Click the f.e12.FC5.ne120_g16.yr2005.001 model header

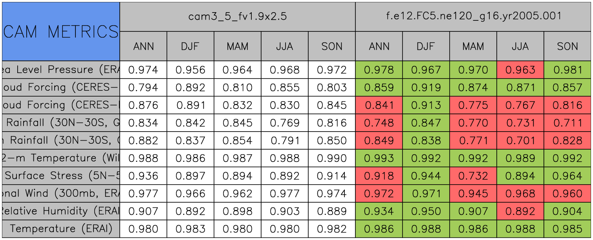[x=473, y=16]
